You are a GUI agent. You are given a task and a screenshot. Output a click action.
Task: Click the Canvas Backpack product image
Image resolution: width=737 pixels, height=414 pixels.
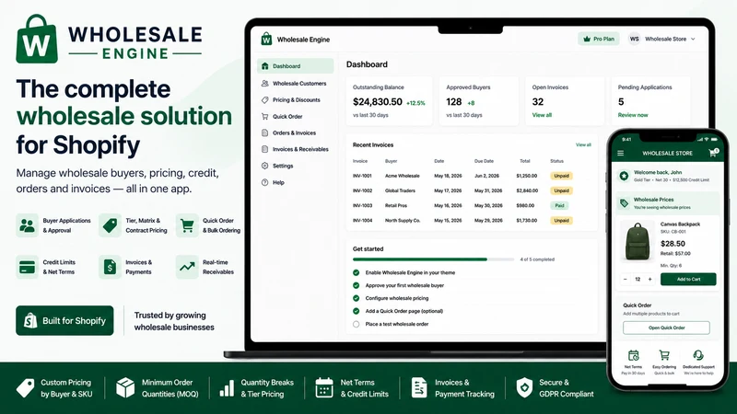(x=638, y=241)
